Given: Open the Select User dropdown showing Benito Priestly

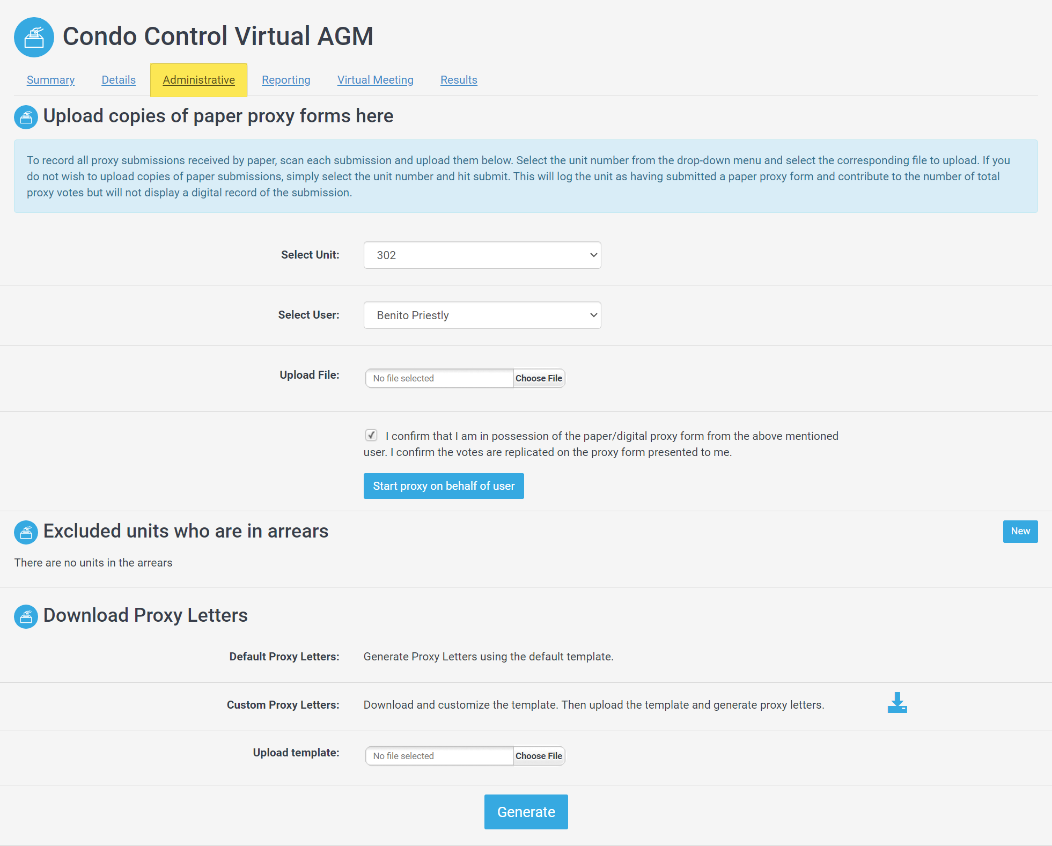Looking at the screenshot, I should tap(482, 315).
